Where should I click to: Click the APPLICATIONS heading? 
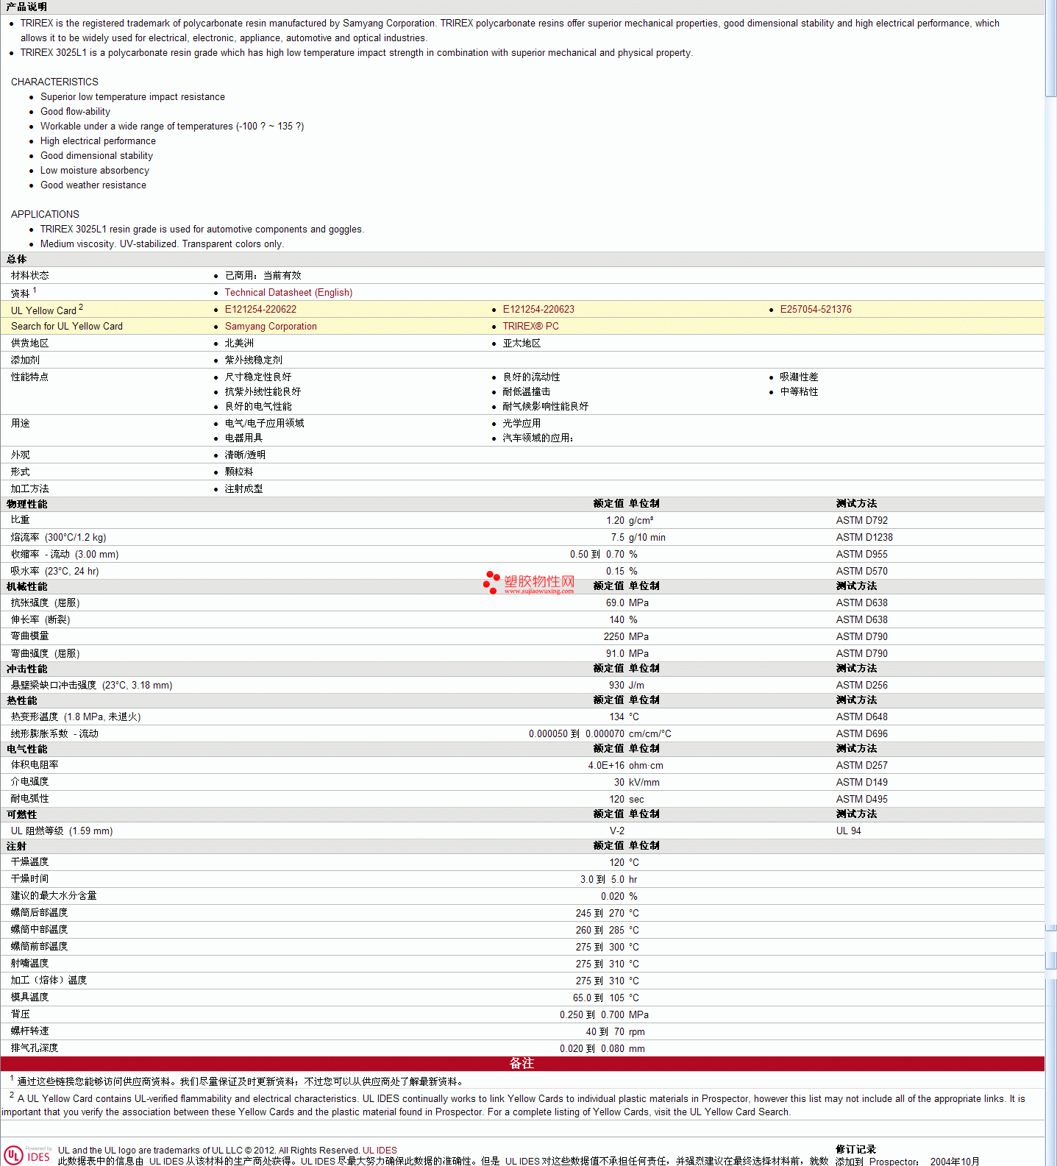point(45,214)
